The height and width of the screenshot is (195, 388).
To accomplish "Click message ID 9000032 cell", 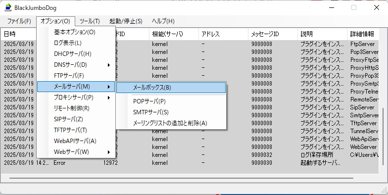I will 262,155.
